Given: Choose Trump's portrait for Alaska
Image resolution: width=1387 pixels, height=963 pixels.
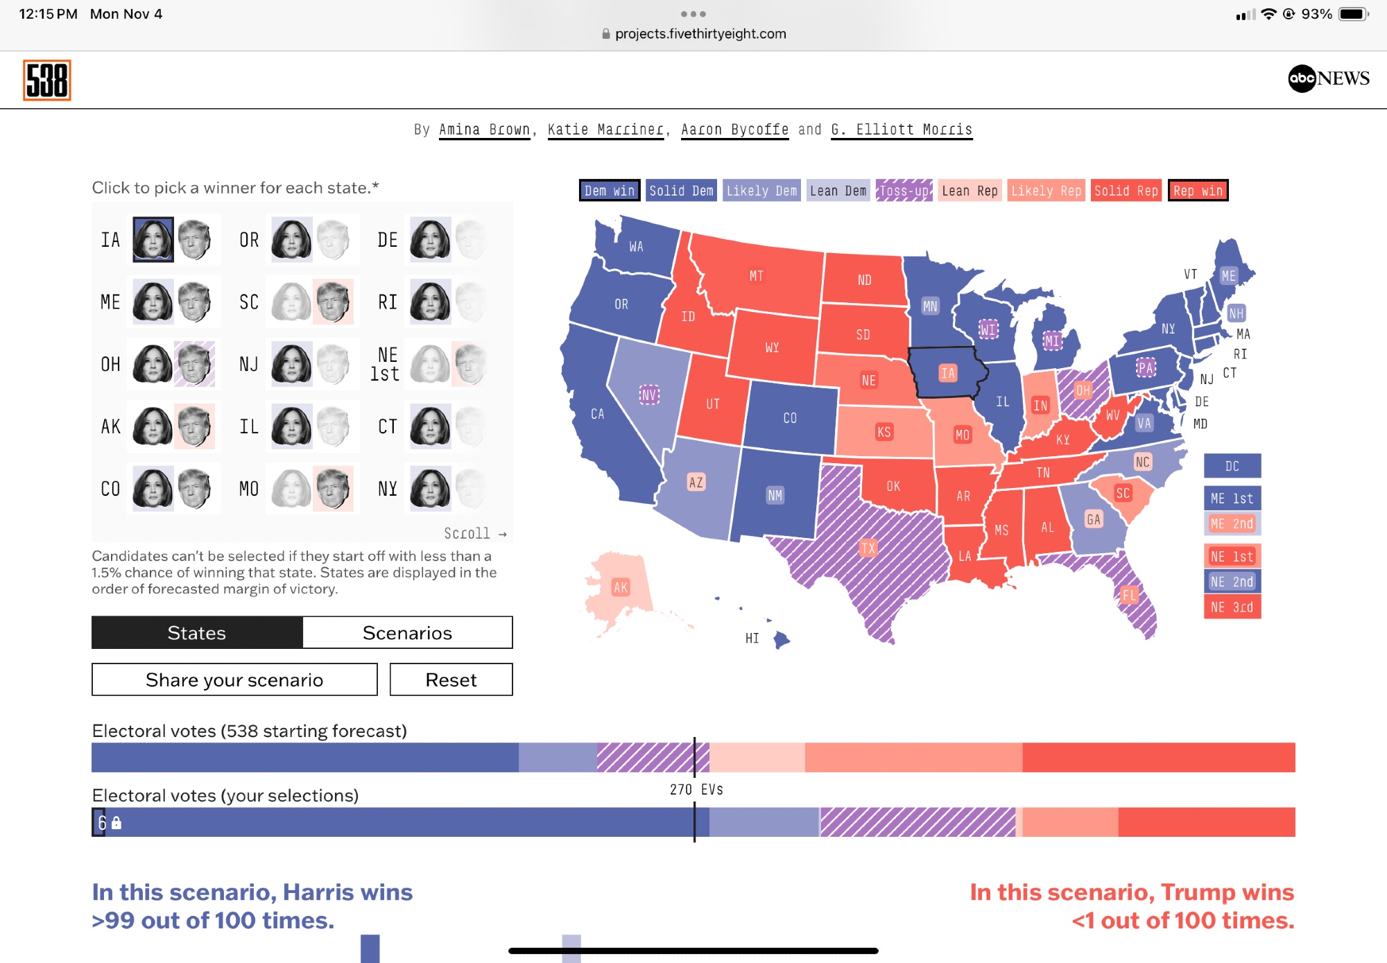Looking at the screenshot, I should (194, 426).
